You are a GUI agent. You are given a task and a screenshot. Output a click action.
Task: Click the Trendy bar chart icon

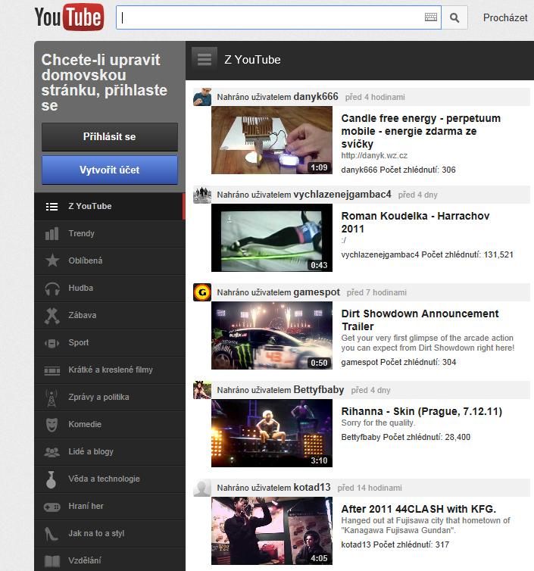click(52, 233)
